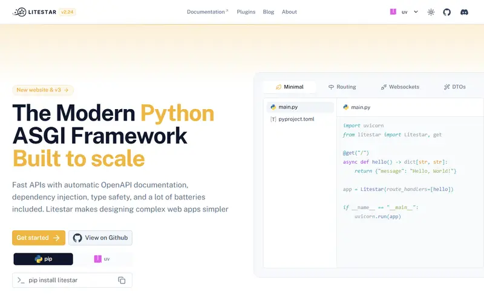Copy the pip install litestar command
Screen dimensions: 484x303
(122, 280)
